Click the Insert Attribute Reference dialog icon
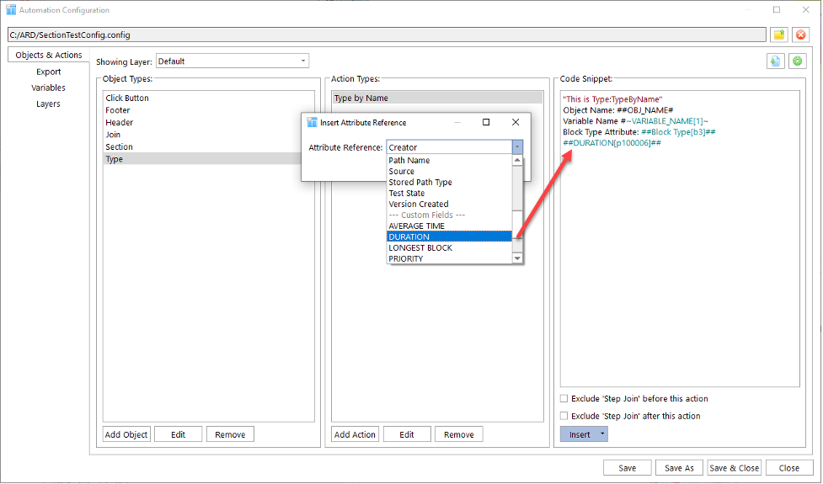Image resolution: width=823 pixels, height=484 pixels. pos(312,122)
